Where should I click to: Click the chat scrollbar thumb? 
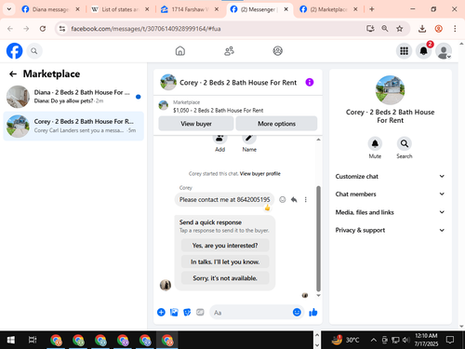(x=318, y=238)
